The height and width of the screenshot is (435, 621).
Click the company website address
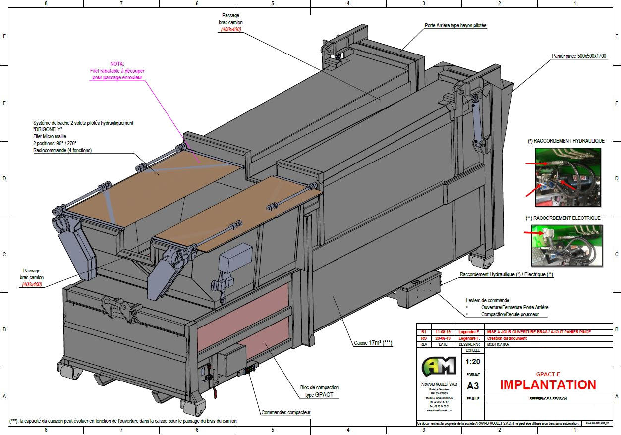(x=438, y=411)
